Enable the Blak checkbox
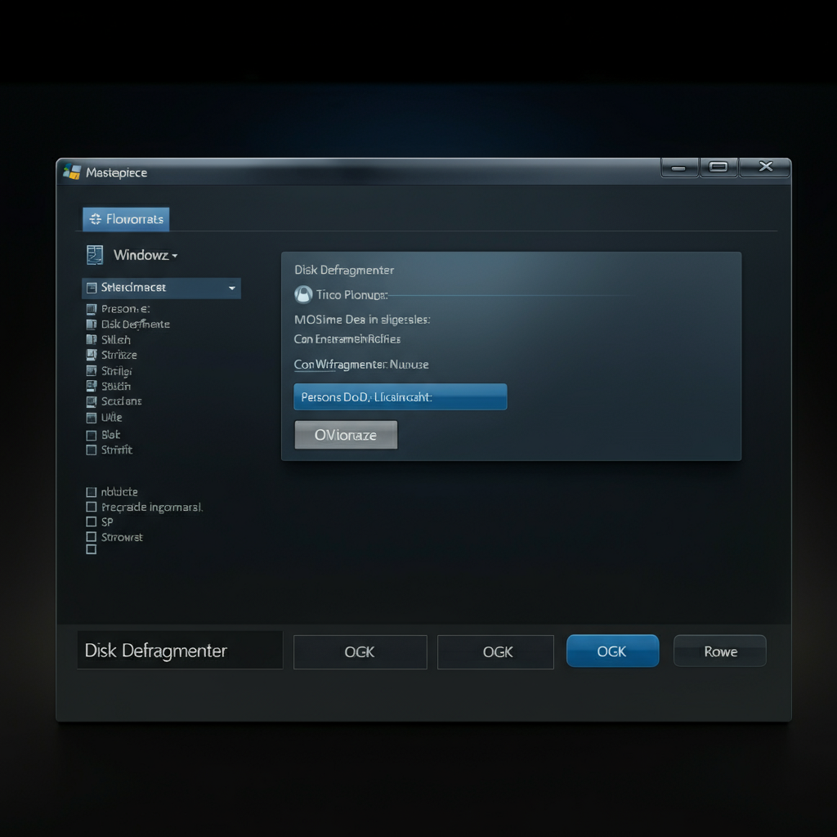 pos(91,434)
